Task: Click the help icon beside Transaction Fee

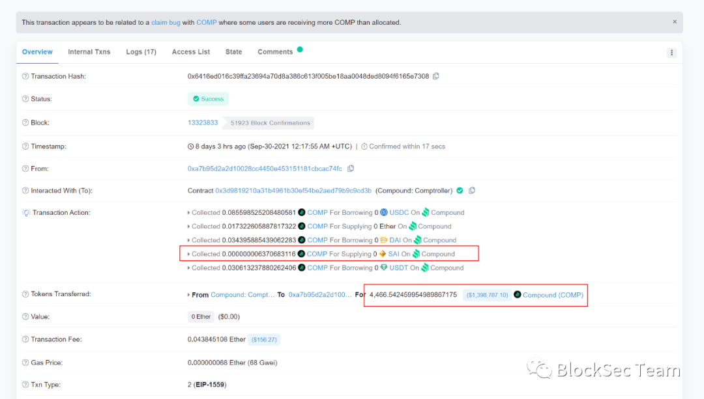Action: coord(25,339)
